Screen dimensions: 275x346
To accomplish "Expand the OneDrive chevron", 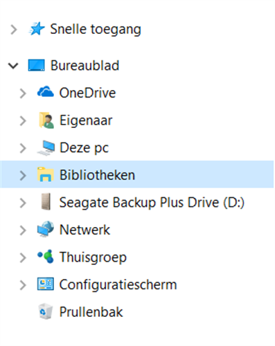I will coord(23,93).
